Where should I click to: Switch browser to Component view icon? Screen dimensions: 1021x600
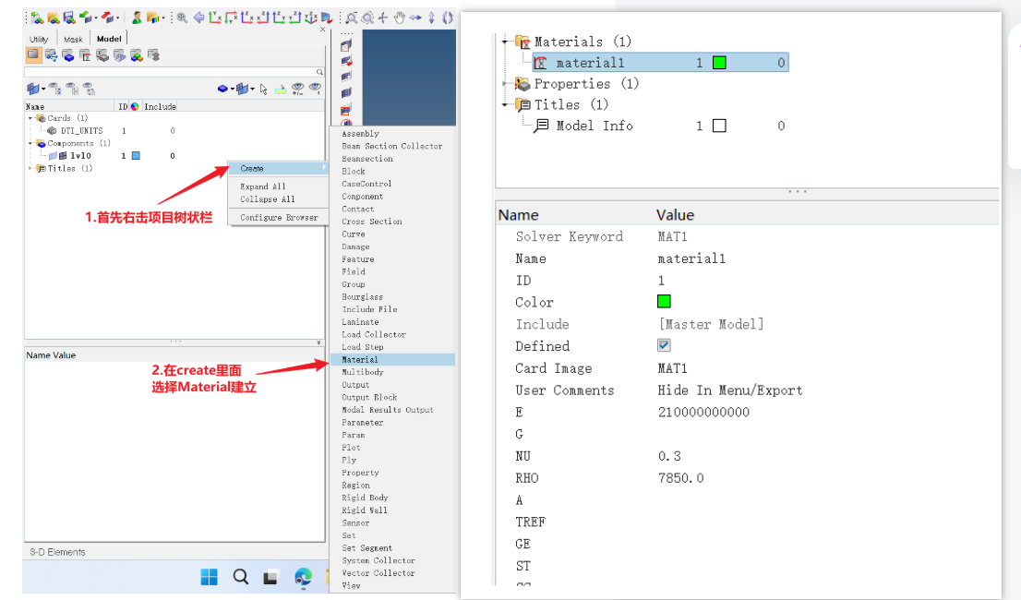[x=69, y=55]
